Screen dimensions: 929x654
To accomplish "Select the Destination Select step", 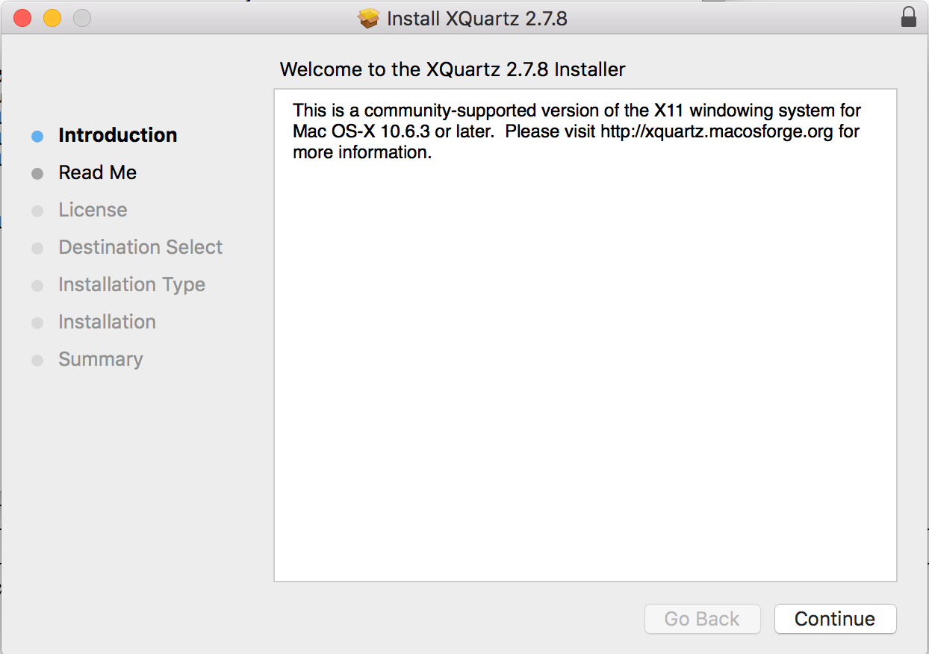I will 140,247.
